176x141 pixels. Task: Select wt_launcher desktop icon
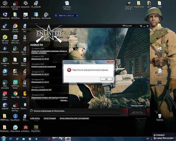tap(25, 5)
